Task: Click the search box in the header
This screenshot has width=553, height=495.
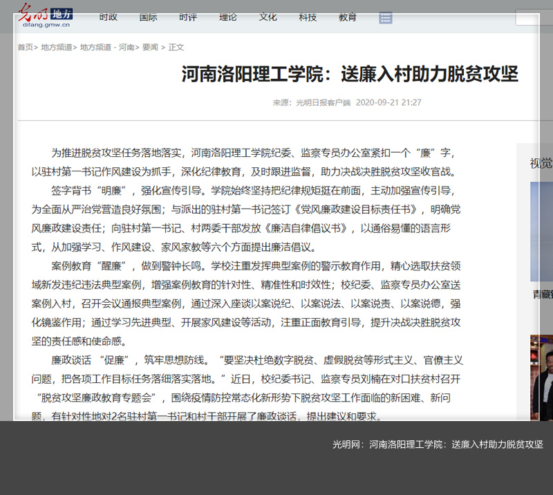Action: click(x=534, y=17)
